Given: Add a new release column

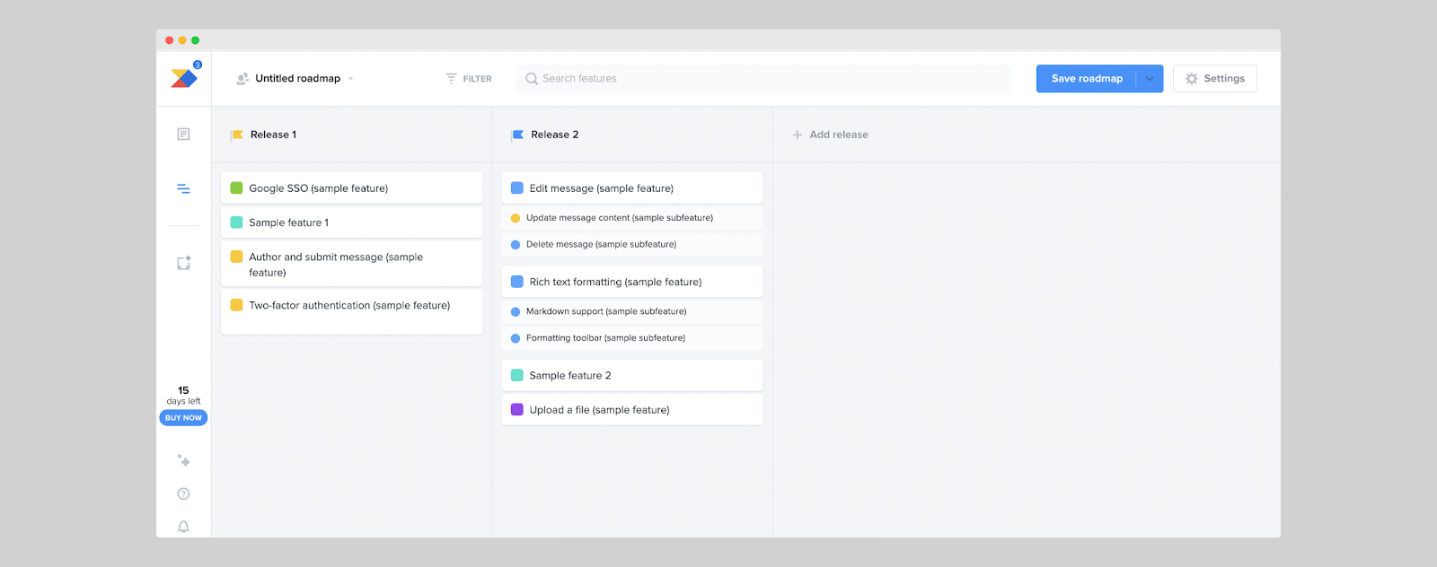Looking at the screenshot, I should click(x=830, y=135).
